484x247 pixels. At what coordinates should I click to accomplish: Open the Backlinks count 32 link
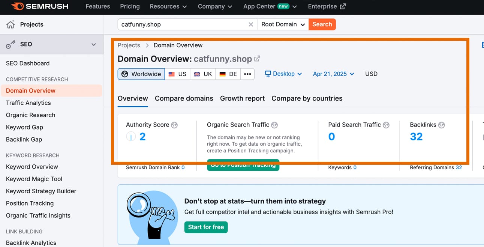[x=416, y=137]
